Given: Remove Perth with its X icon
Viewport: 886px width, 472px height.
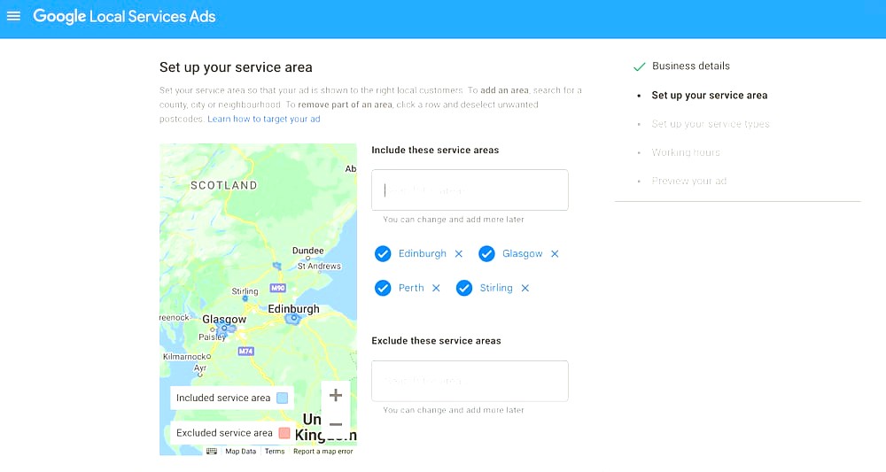Looking at the screenshot, I should pos(436,288).
